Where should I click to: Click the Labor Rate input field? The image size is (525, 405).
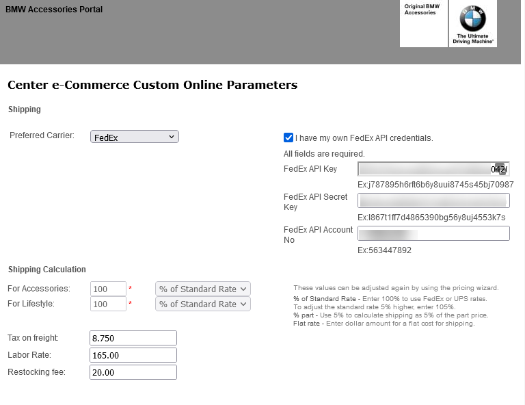[133, 355]
